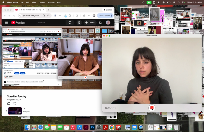The image size is (204, 132).
Task: Toggle shuffle in Steadier Footing playlist
Action: click(14, 103)
